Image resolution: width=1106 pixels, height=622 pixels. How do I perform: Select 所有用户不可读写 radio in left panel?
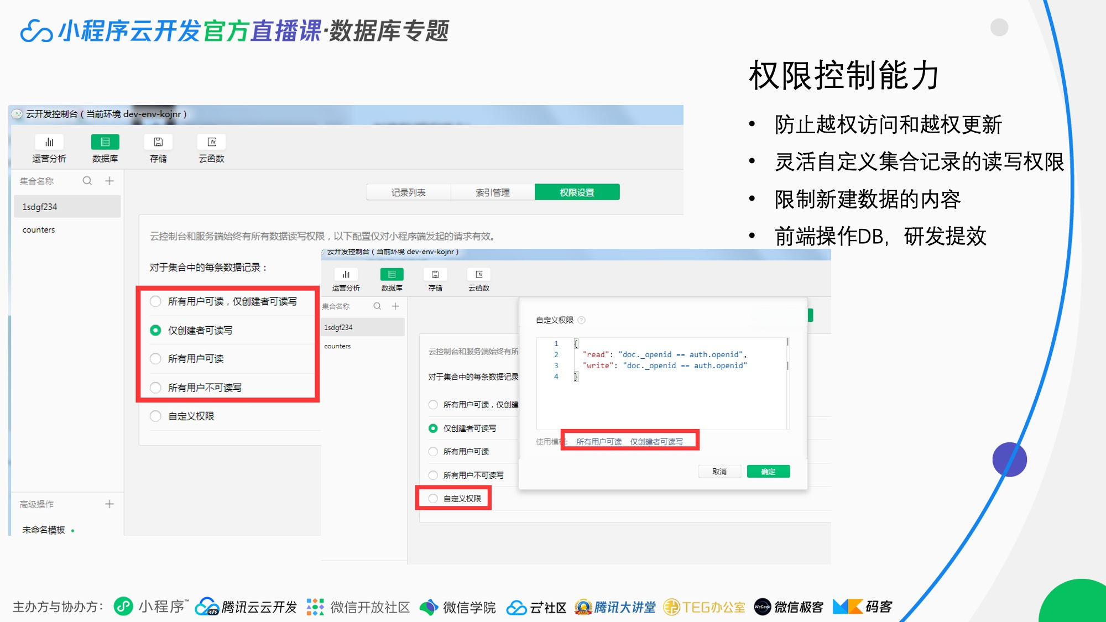[155, 388]
